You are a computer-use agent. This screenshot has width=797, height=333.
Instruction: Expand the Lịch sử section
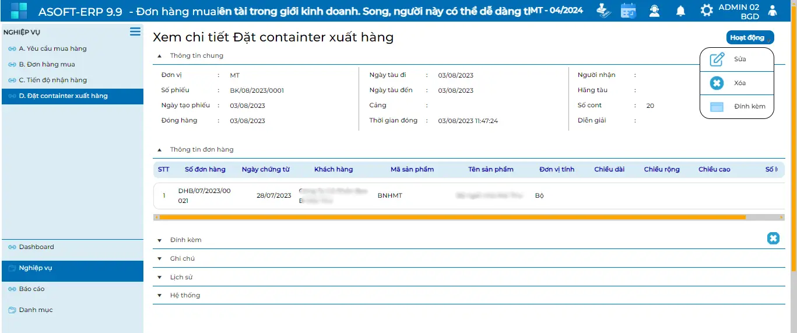[x=160, y=278]
